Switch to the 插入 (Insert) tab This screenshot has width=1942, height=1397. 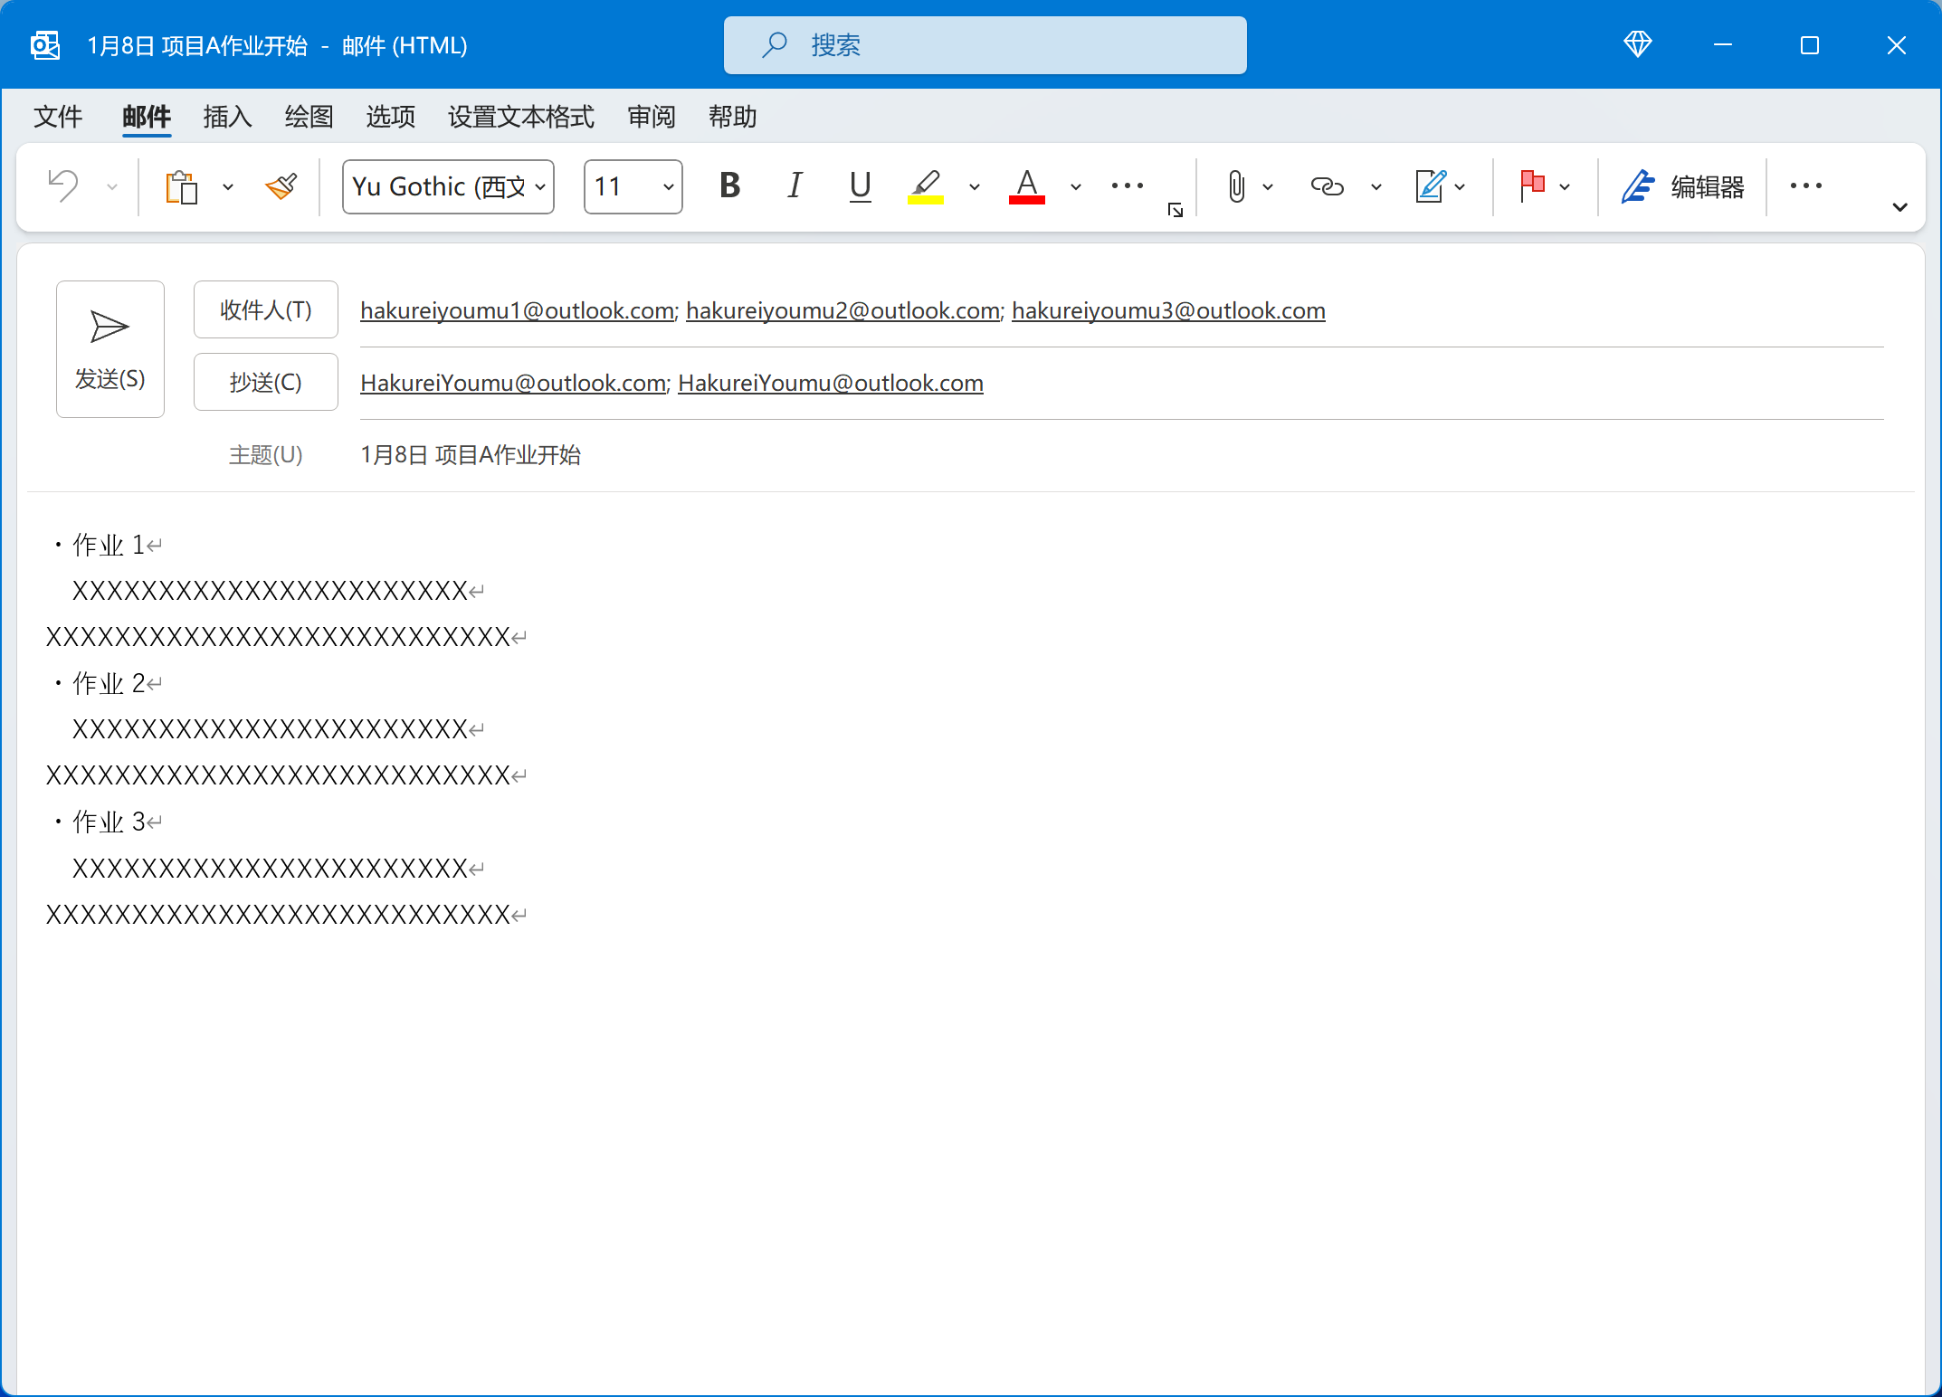(x=227, y=117)
